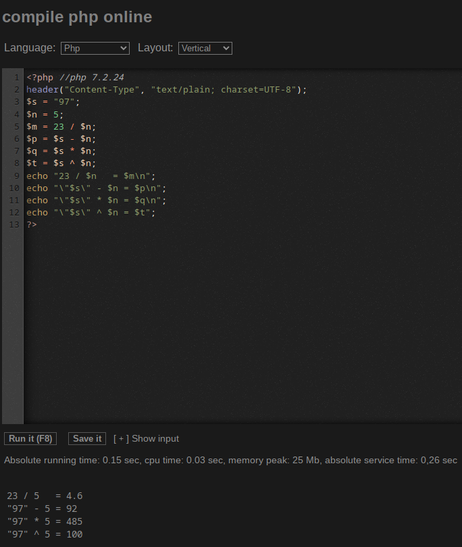Click the header("Content-Type" code line
This screenshot has height=547, width=462.
(x=166, y=90)
